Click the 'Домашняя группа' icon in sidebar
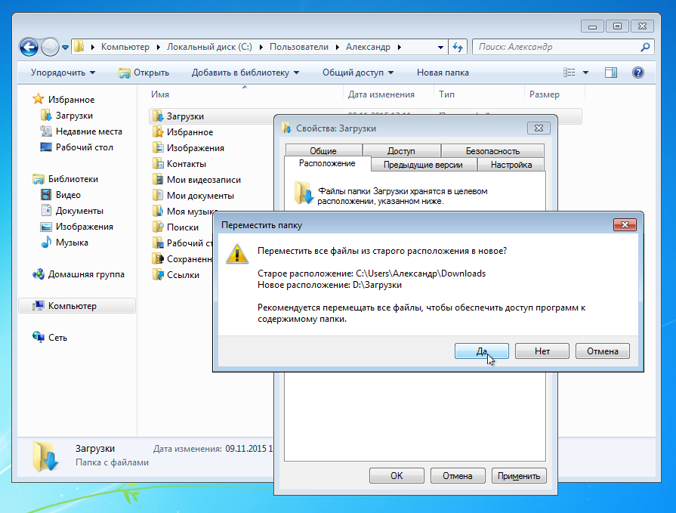 click(x=39, y=274)
